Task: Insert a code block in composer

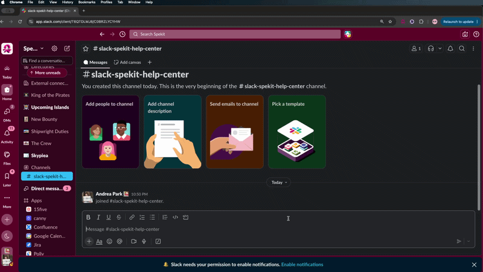Action: [185, 218]
